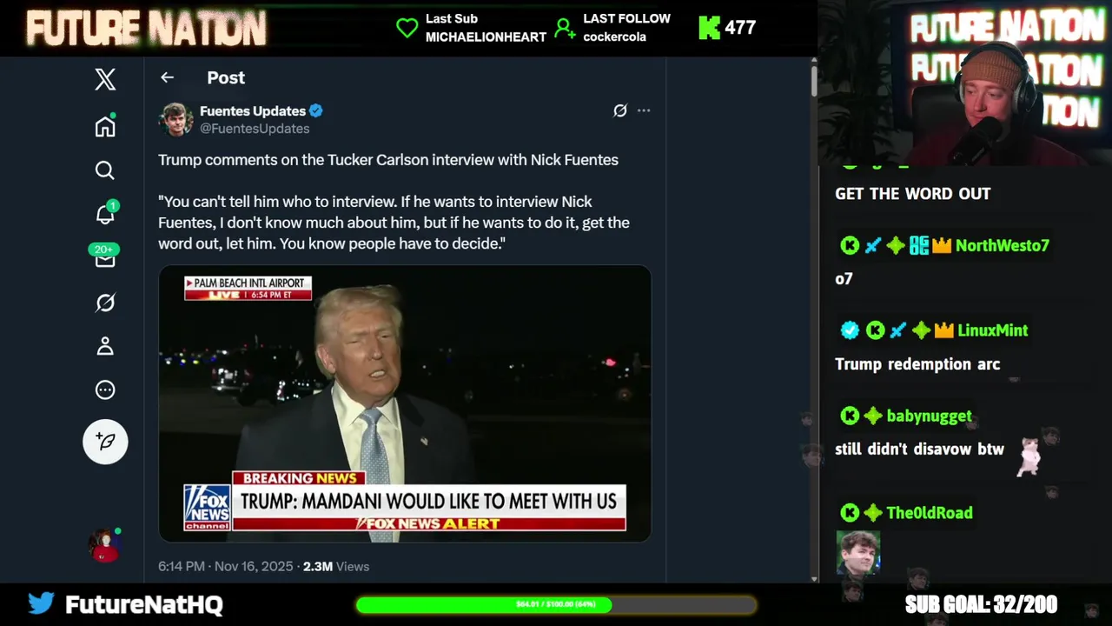The image size is (1112, 626).
Task: Click the Fuentes Updates profile avatar
Action: tap(175, 119)
